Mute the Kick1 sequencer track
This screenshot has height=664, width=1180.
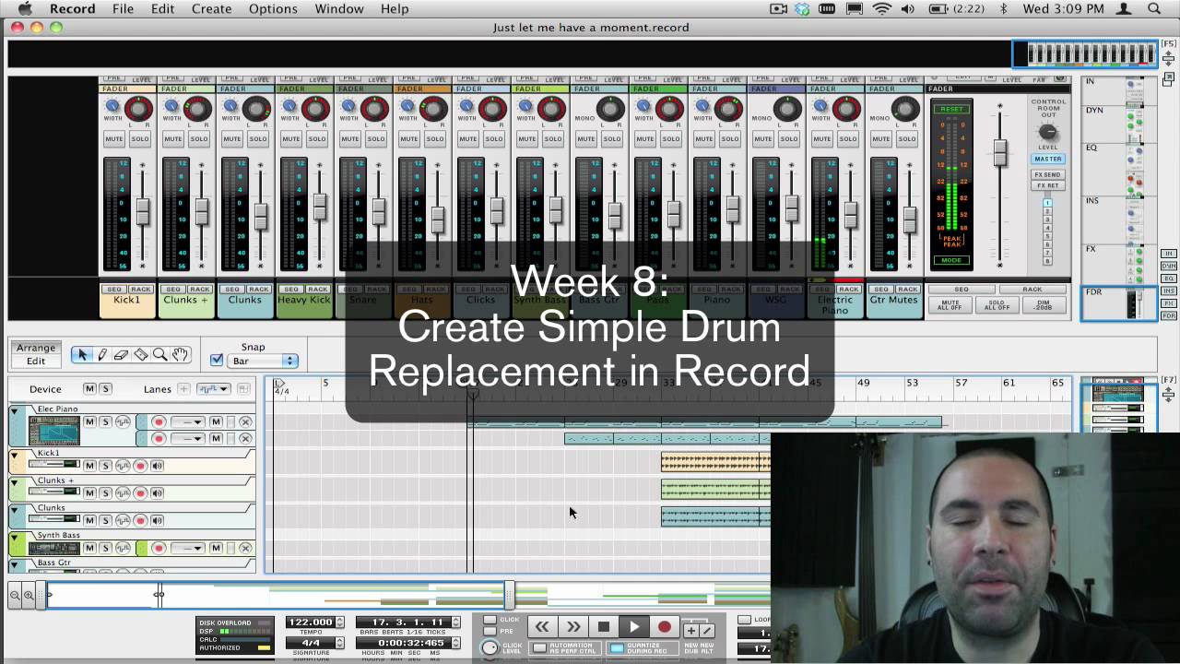click(x=89, y=466)
